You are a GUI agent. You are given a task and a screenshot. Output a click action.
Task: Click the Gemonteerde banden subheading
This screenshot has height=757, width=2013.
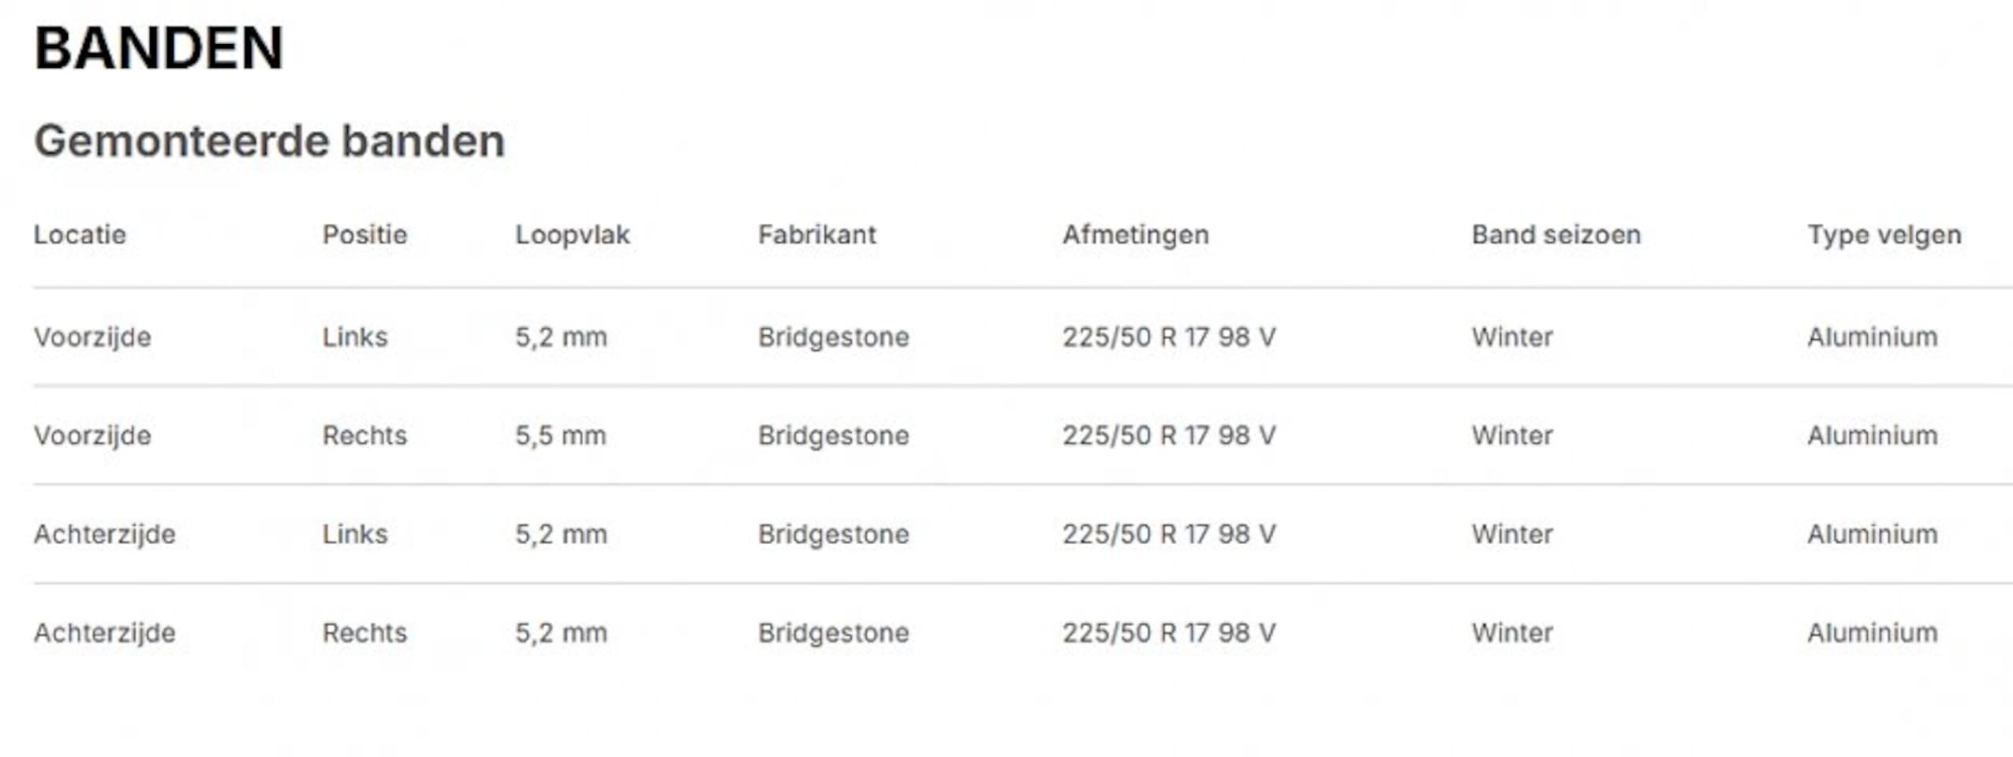pyautogui.click(x=269, y=141)
